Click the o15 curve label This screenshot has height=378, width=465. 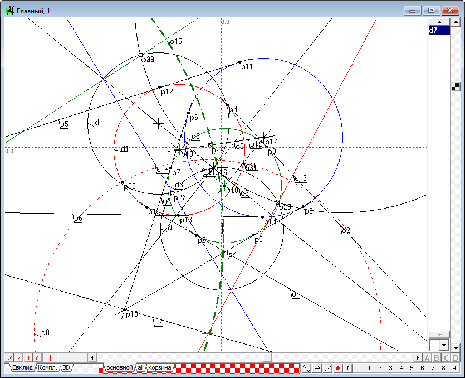[176, 42]
